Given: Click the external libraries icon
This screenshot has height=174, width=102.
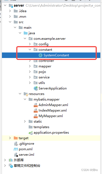Looking at the screenshot, I should (11, 160).
